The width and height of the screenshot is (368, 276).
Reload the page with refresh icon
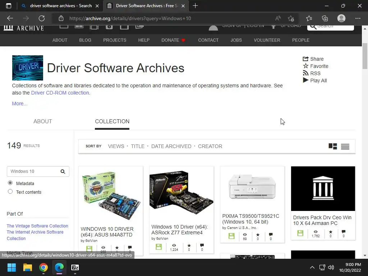point(42,18)
